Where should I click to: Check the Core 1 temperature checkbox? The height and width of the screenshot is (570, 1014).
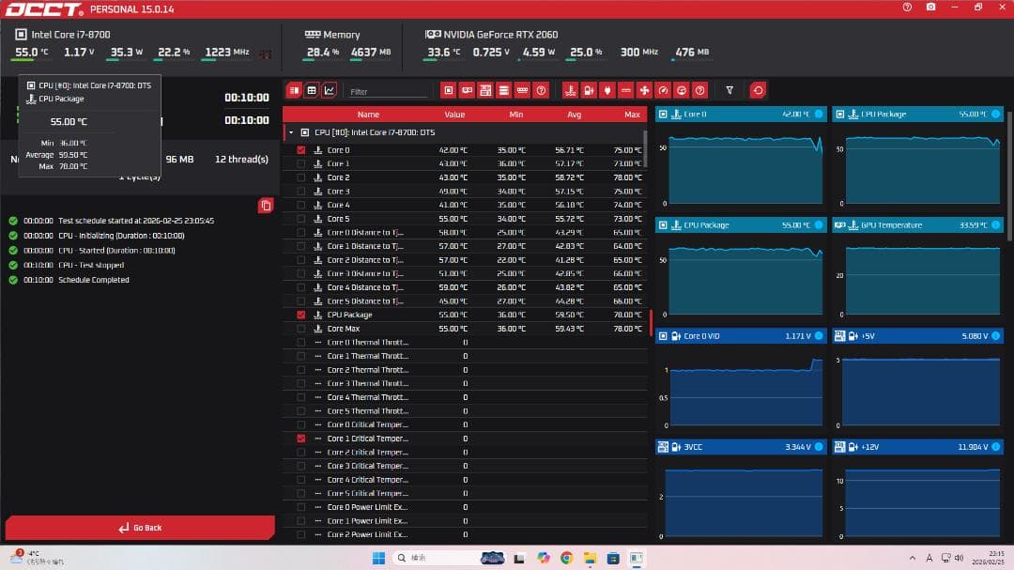point(301,163)
